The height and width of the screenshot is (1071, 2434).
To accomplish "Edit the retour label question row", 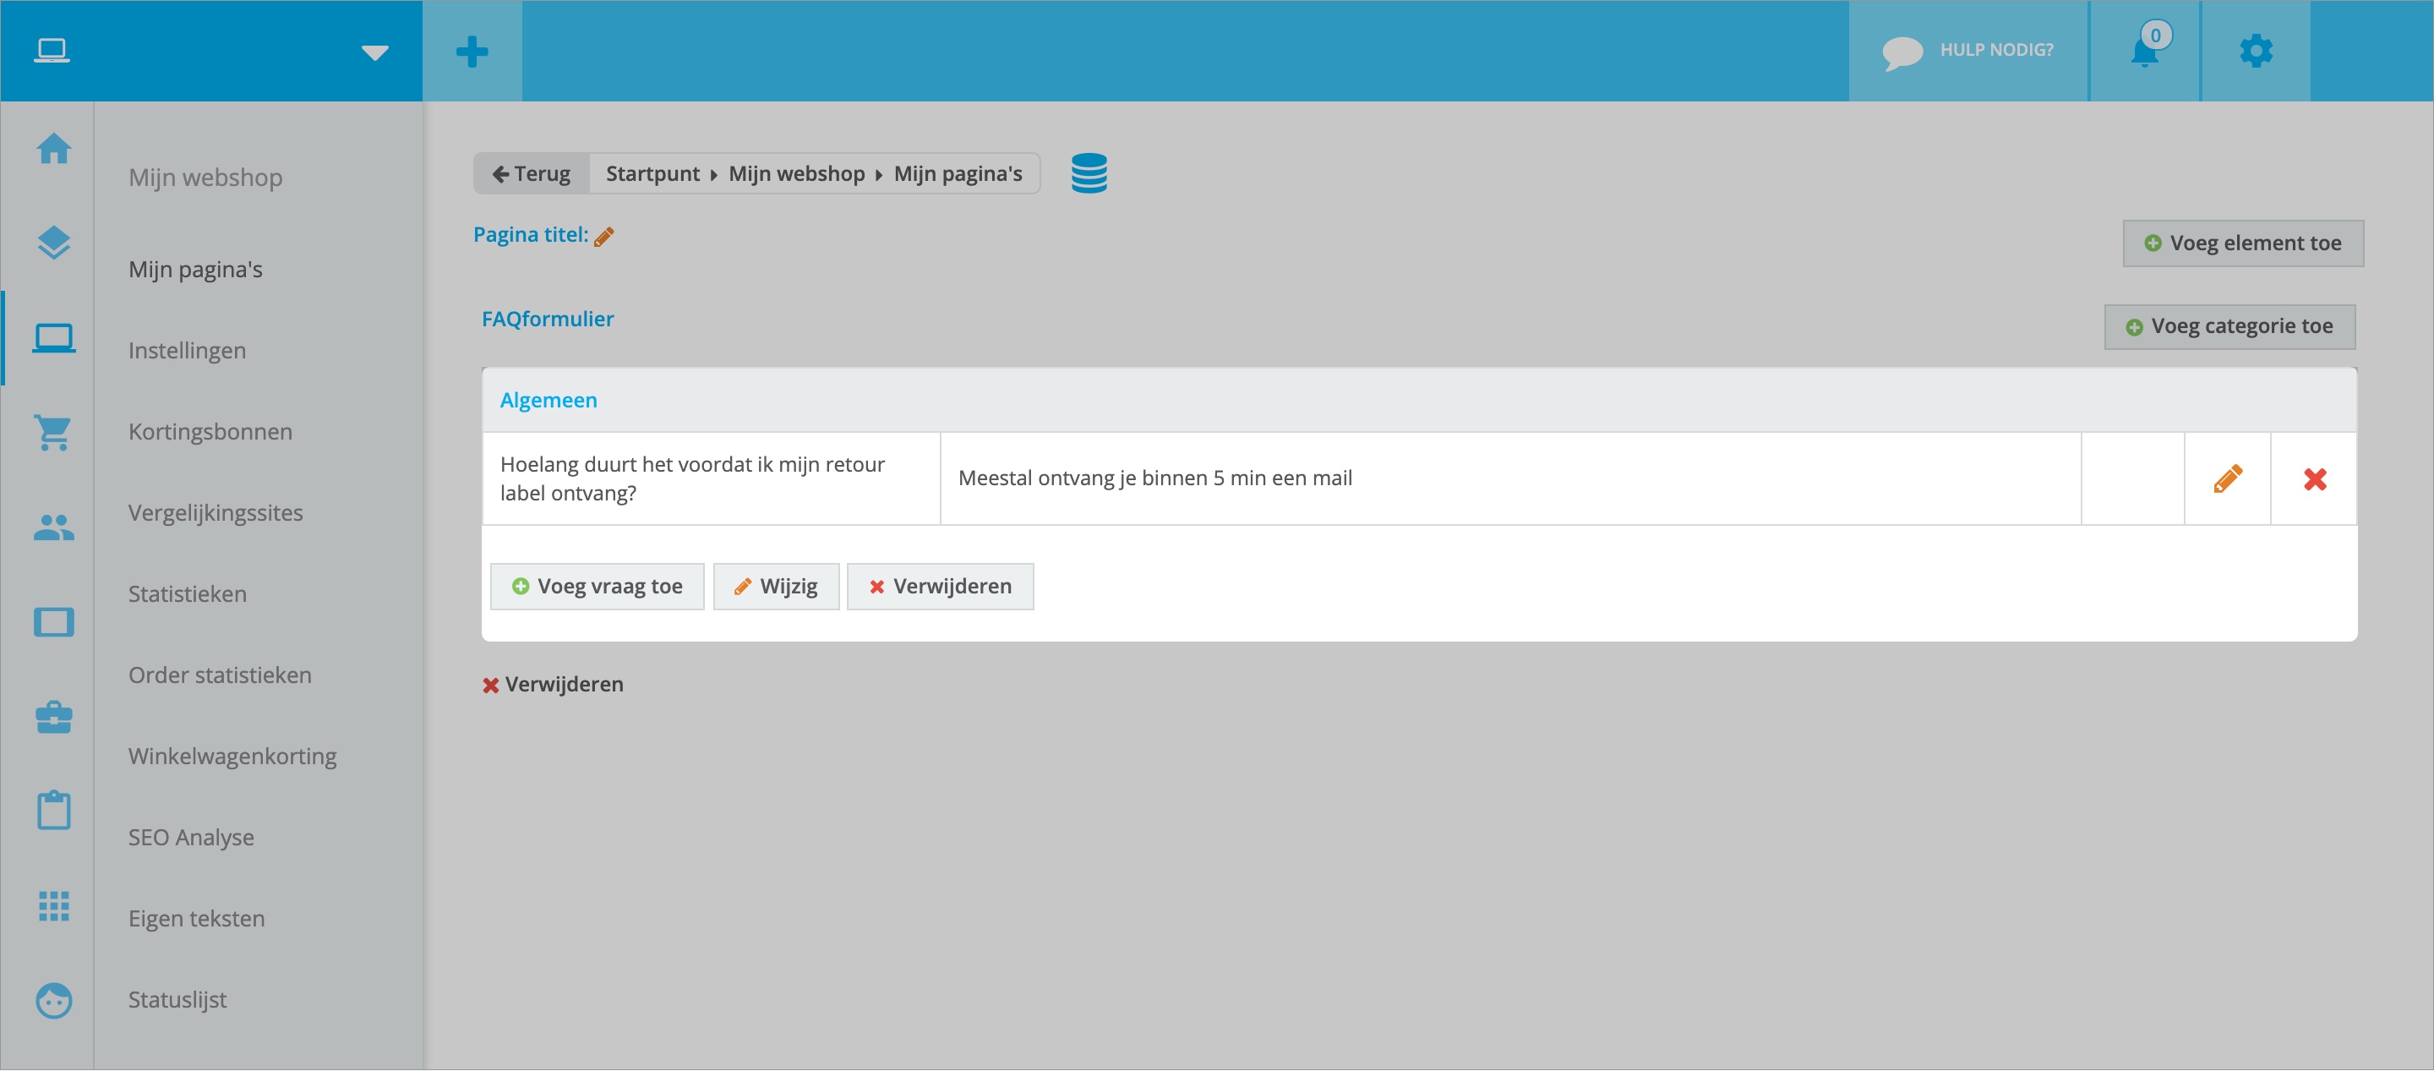I will coord(2227,478).
